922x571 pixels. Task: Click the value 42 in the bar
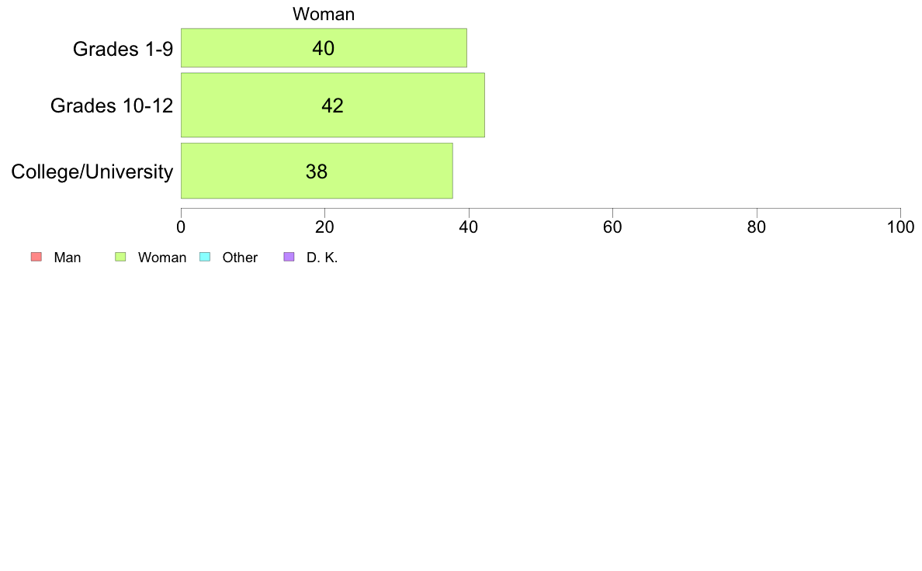pyautogui.click(x=332, y=106)
